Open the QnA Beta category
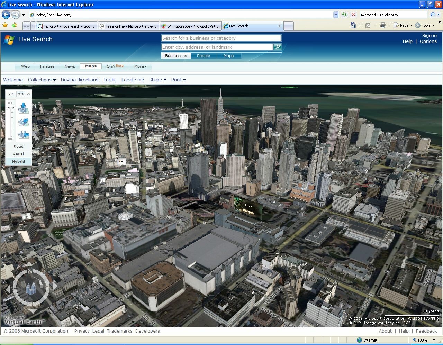Viewport: 443px width, 345px height. click(115, 66)
